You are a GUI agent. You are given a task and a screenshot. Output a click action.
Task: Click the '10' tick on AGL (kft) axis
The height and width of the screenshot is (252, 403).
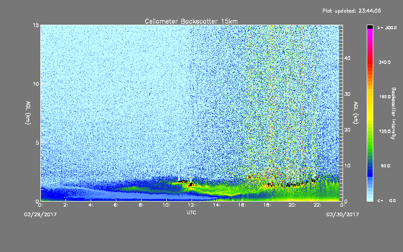click(347, 165)
